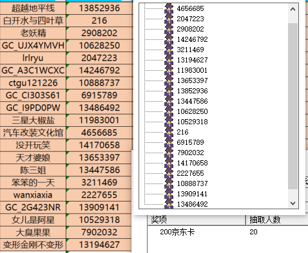Click spreadsheet cell GC_UJX4YMVH
The image size is (308, 253).
point(33,46)
